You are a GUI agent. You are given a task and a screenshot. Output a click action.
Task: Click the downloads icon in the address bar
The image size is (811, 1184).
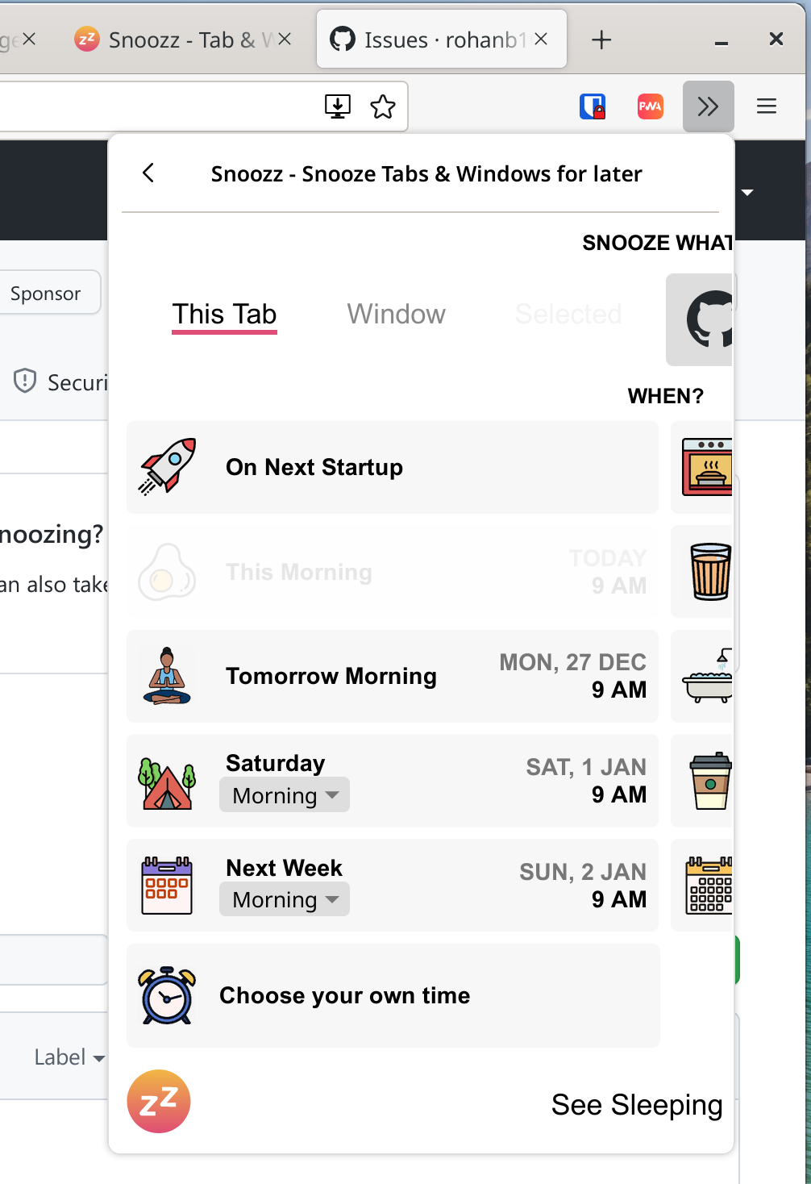(x=338, y=106)
